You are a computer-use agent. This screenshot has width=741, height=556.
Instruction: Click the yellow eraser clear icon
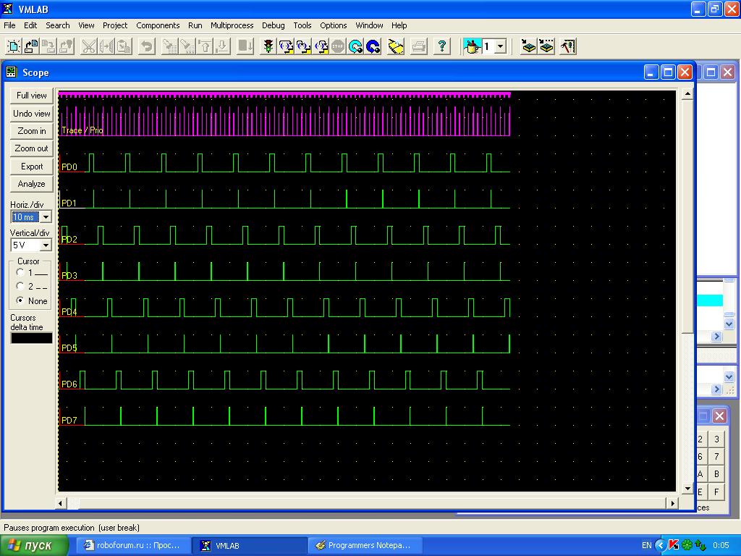[396, 47]
